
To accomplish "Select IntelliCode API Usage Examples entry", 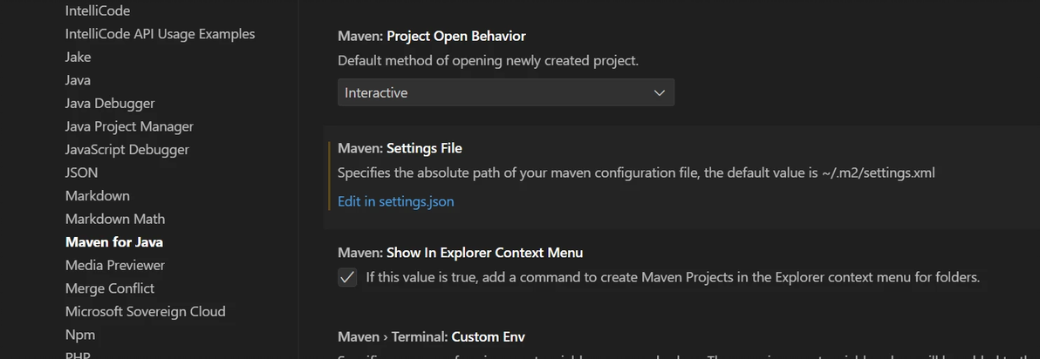I will (160, 34).
